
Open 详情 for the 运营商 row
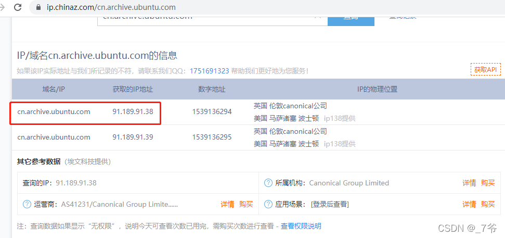pos(227,204)
